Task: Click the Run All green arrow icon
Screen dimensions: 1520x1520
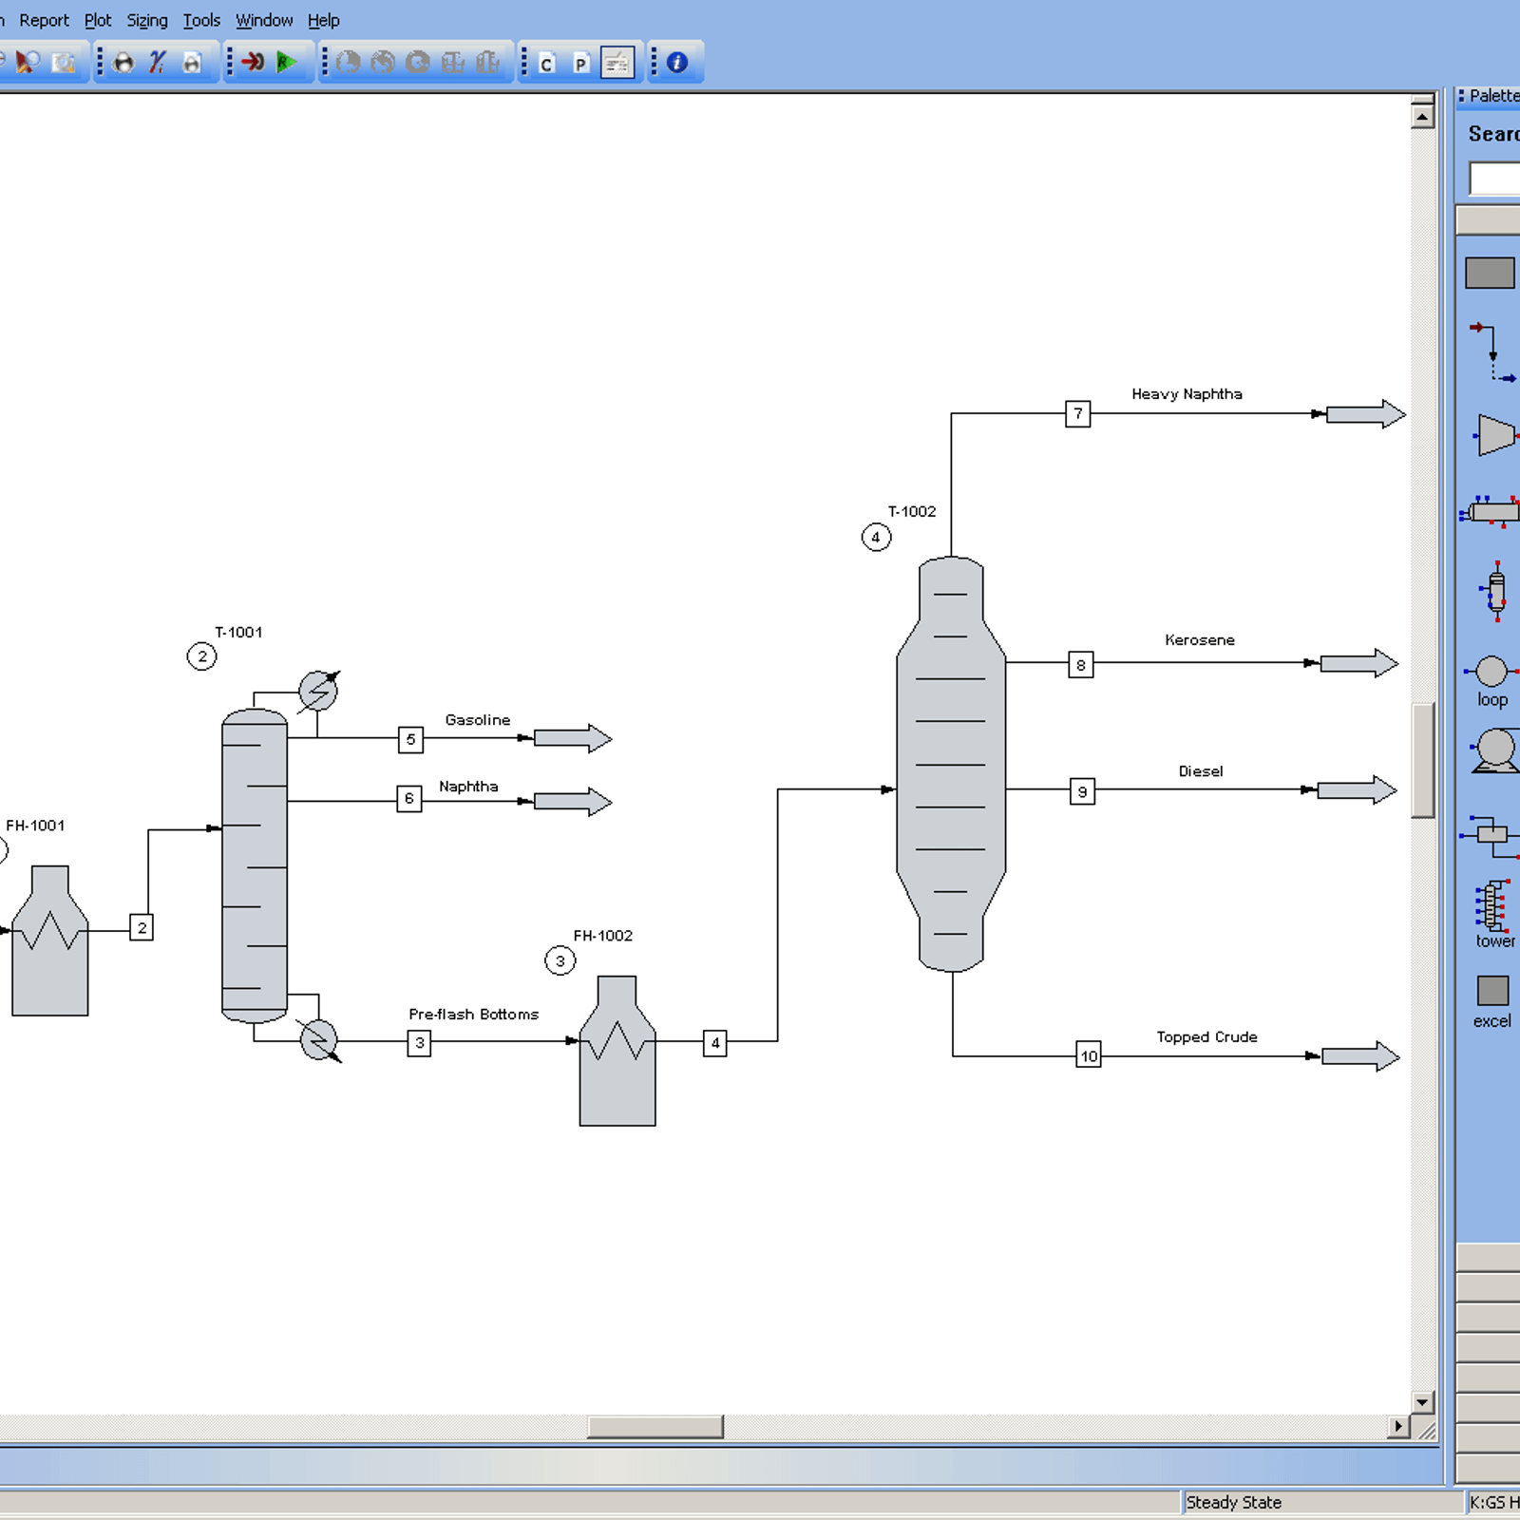Action: tap(286, 63)
